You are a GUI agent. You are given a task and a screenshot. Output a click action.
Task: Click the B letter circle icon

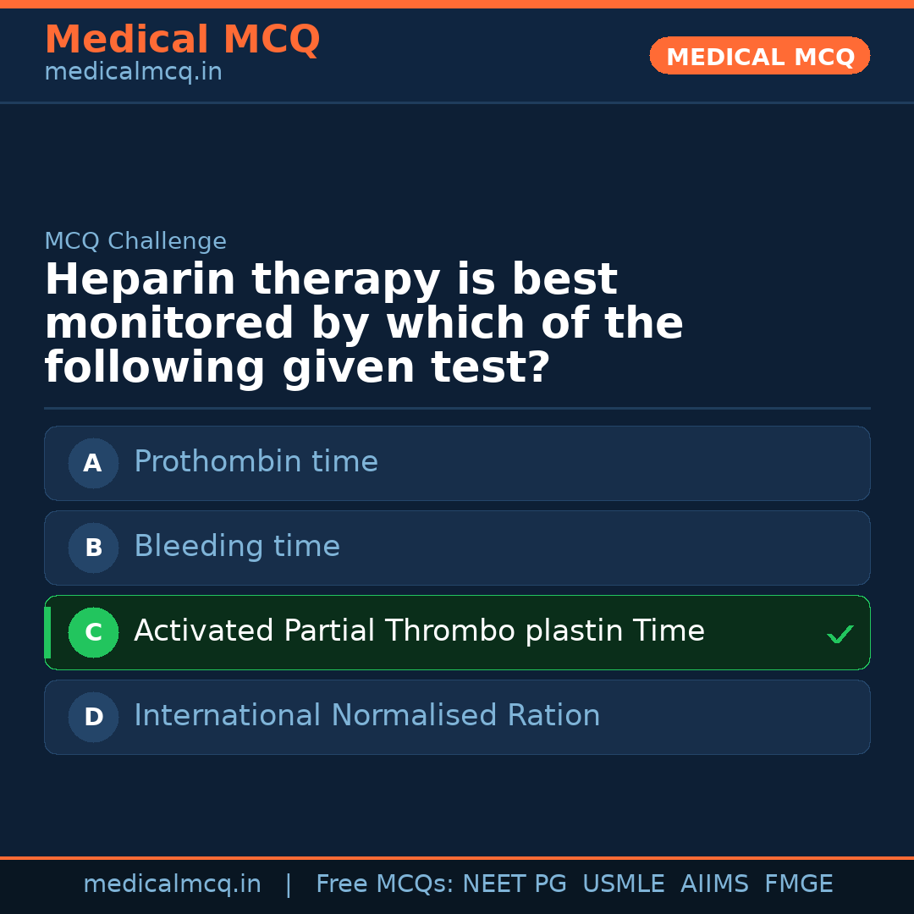pos(93,548)
